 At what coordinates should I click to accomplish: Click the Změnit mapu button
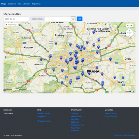11,25
